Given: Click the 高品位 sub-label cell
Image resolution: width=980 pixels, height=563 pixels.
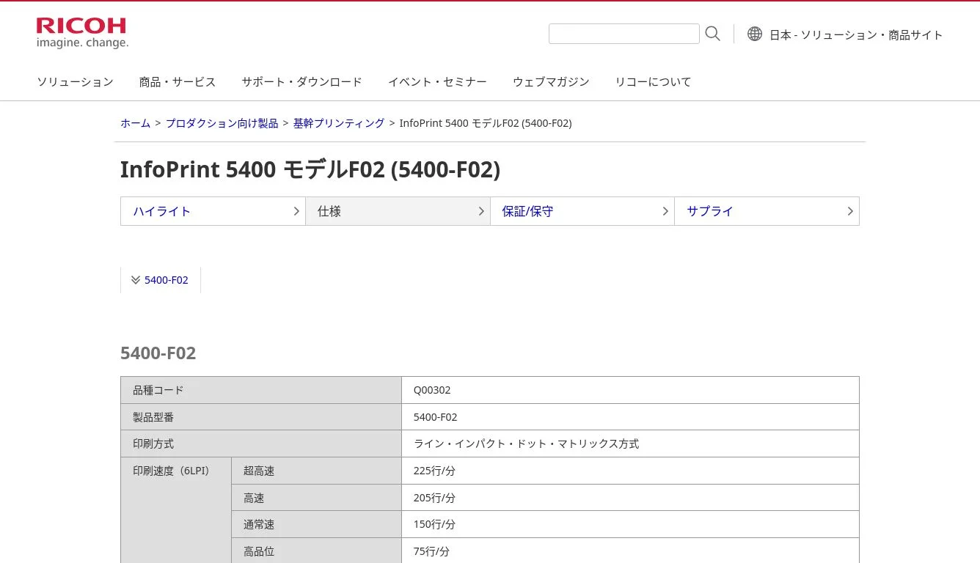Looking at the screenshot, I should coord(316,551).
